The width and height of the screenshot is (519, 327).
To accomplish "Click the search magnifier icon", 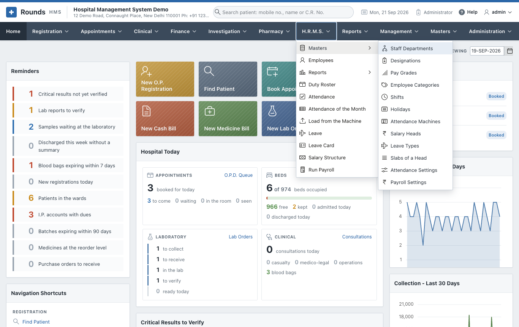I will click(217, 12).
